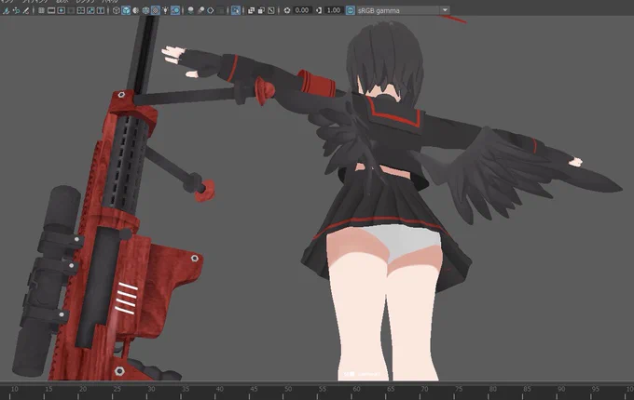Open the sRGB gamma view transform dropdown
634x400 pixels.
(403, 10)
